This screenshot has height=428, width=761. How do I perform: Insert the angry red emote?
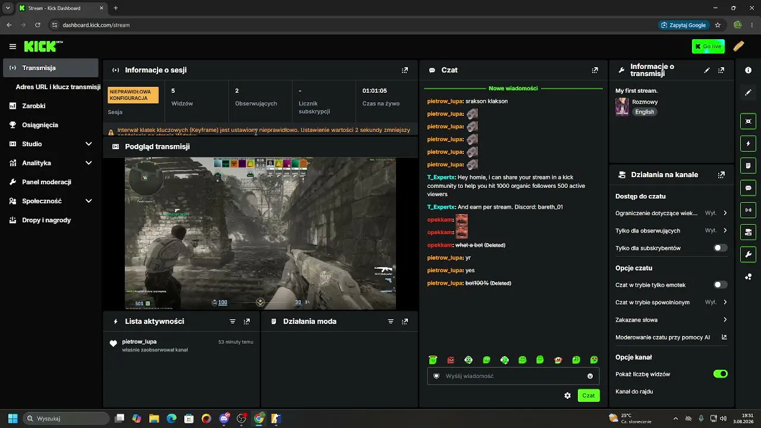click(x=451, y=360)
